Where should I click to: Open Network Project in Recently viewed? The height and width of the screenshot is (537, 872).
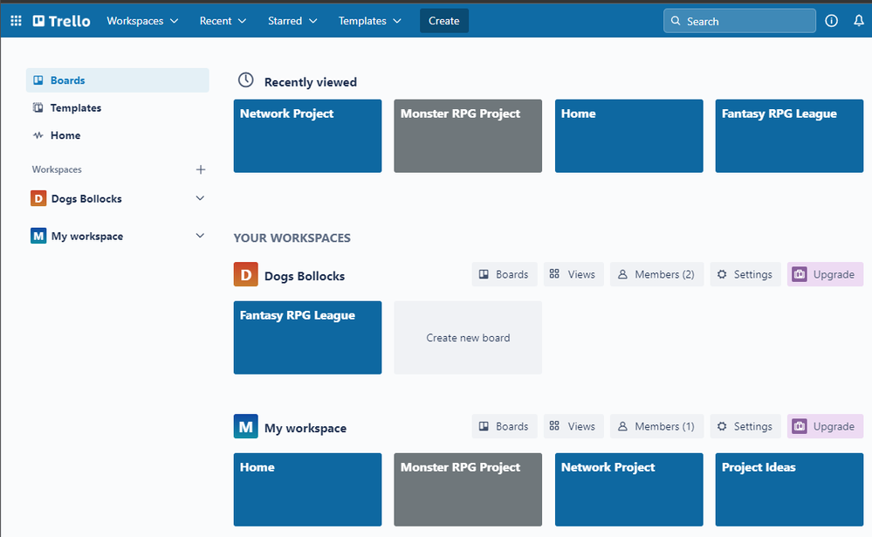point(307,136)
